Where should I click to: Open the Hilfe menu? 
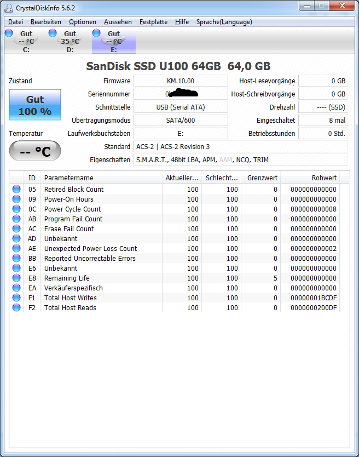(182, 22)
